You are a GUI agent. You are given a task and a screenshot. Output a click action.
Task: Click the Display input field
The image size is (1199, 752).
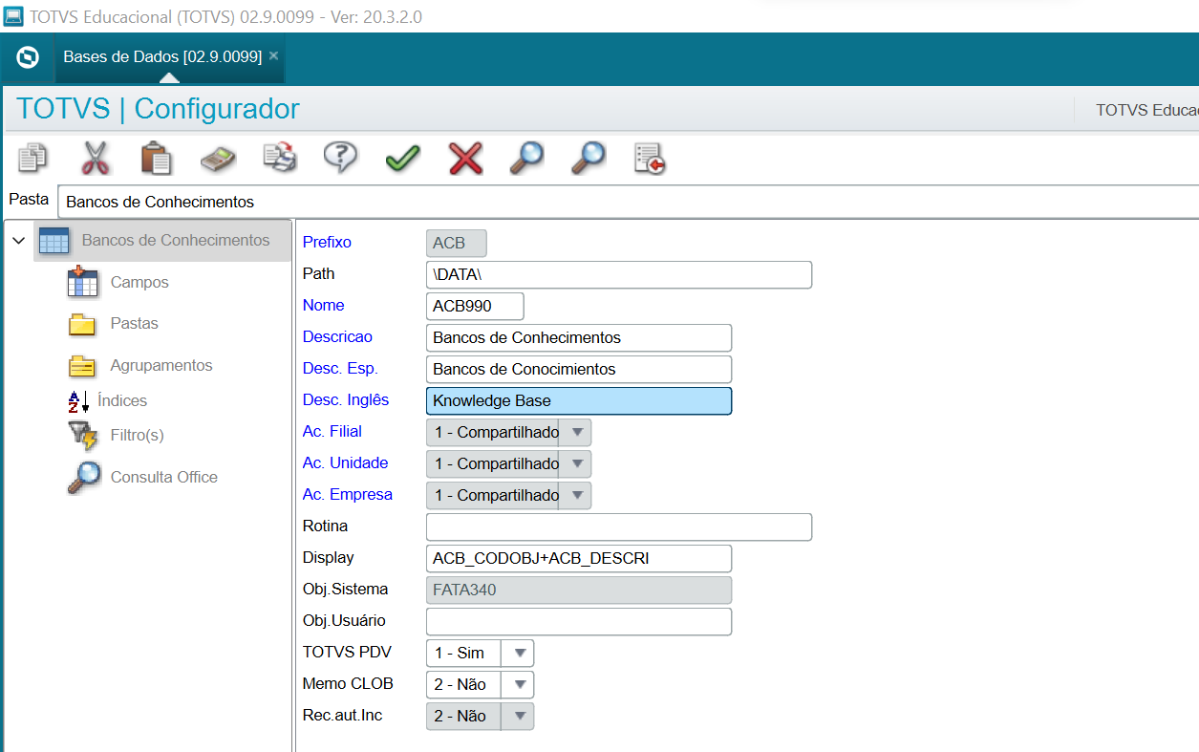(578, 558)
